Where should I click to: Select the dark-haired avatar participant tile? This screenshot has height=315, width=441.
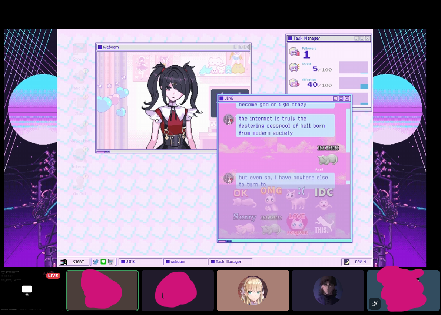coord(328,291)
